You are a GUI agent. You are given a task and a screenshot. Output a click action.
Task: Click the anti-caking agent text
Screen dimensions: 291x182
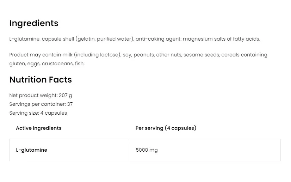[158, 39]
